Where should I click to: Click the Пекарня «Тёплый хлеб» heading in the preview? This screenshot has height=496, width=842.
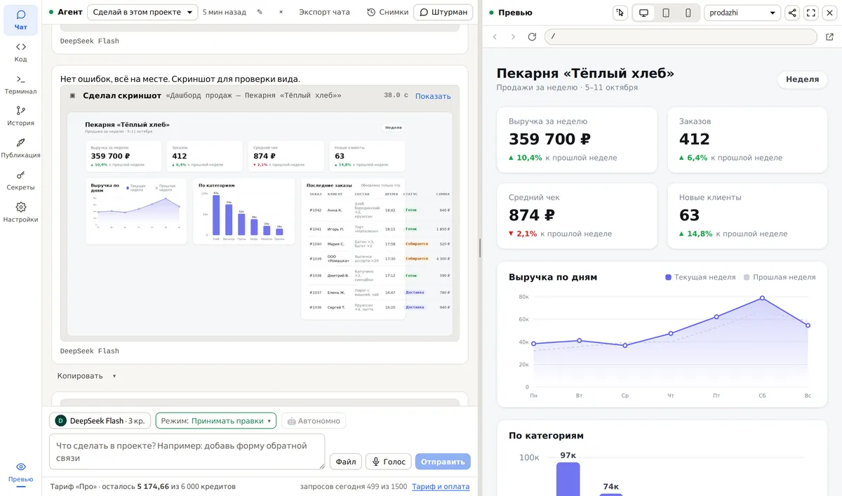click(x=585, y=74)
